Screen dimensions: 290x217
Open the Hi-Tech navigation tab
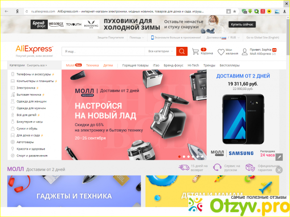coord(193,66)
